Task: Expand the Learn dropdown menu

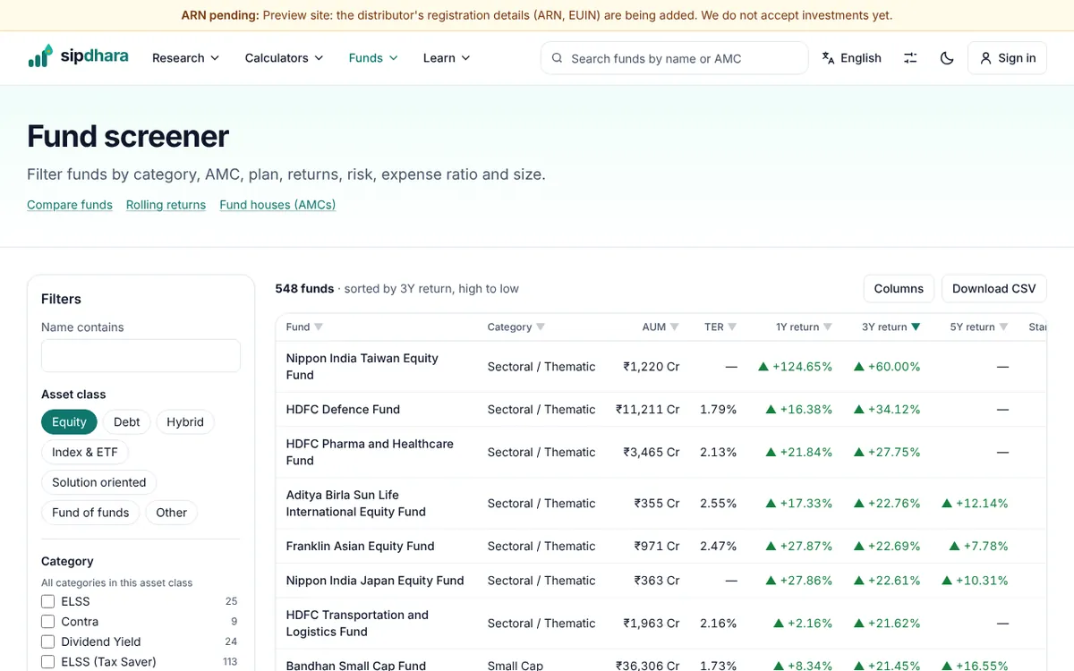Action: [446, 58]
